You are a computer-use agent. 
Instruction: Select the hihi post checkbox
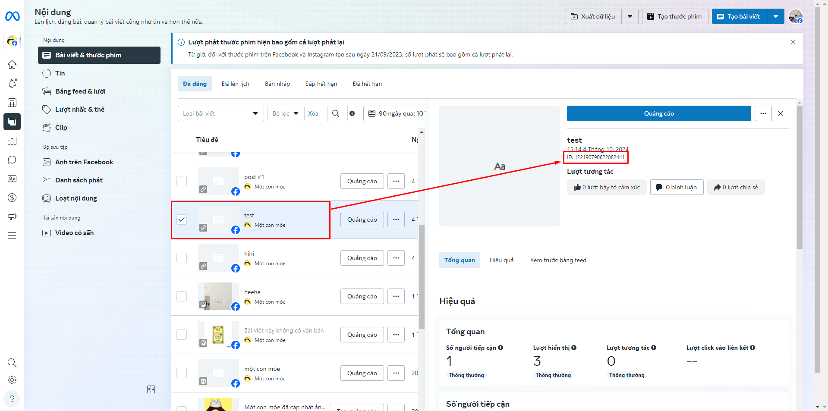[182, 258]
